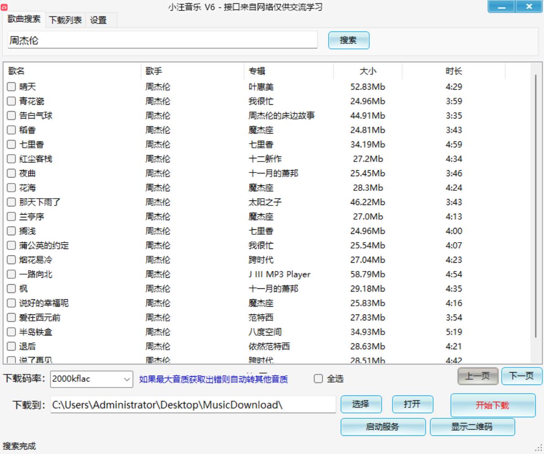Select the 花海 checkbox

tap(11, 188)
